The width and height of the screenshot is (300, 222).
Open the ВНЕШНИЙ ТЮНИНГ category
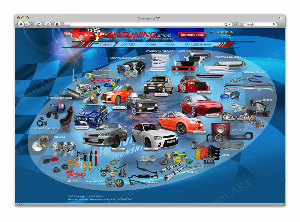[255, 72]
